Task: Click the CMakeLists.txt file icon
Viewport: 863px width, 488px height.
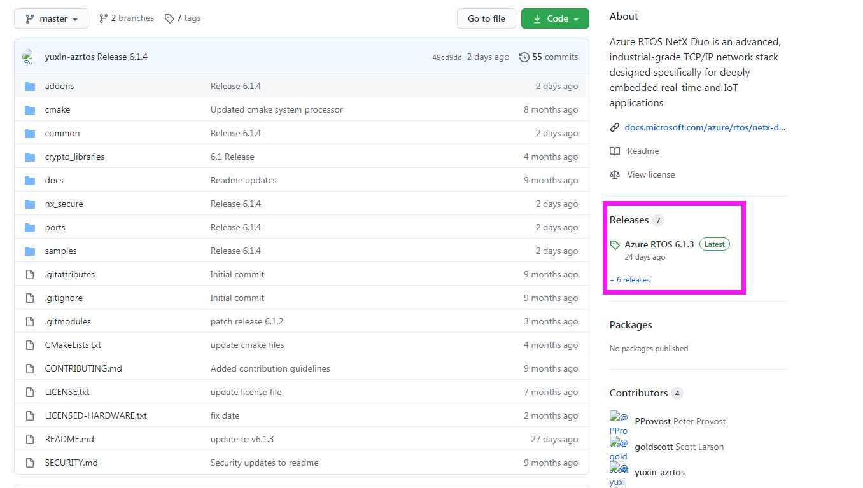Action: tap(29, 345)
